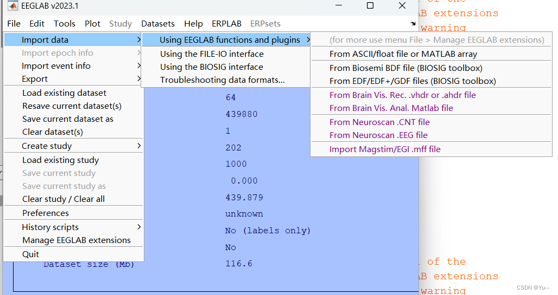Viewport: 558px width, 295px height.
Task: Import From Brain Vis. Rec. .vhdr file
Action: pos(432,95)
